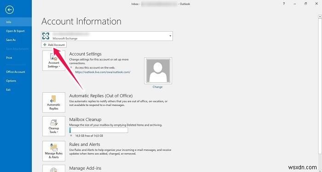
Task: Click the mailbox storage progress bar
Action: click(98, 130)
